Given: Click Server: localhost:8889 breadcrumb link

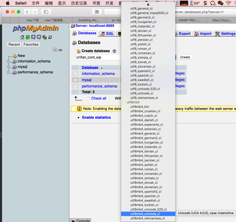Looking at the screenshot, I should [95, 26].
